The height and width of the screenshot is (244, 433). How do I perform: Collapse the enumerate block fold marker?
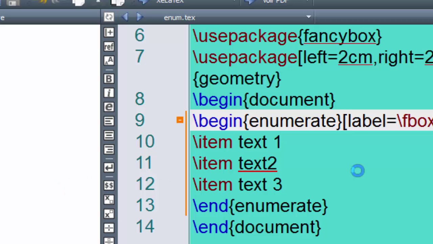pyautogui.click(x=180, y=120)
